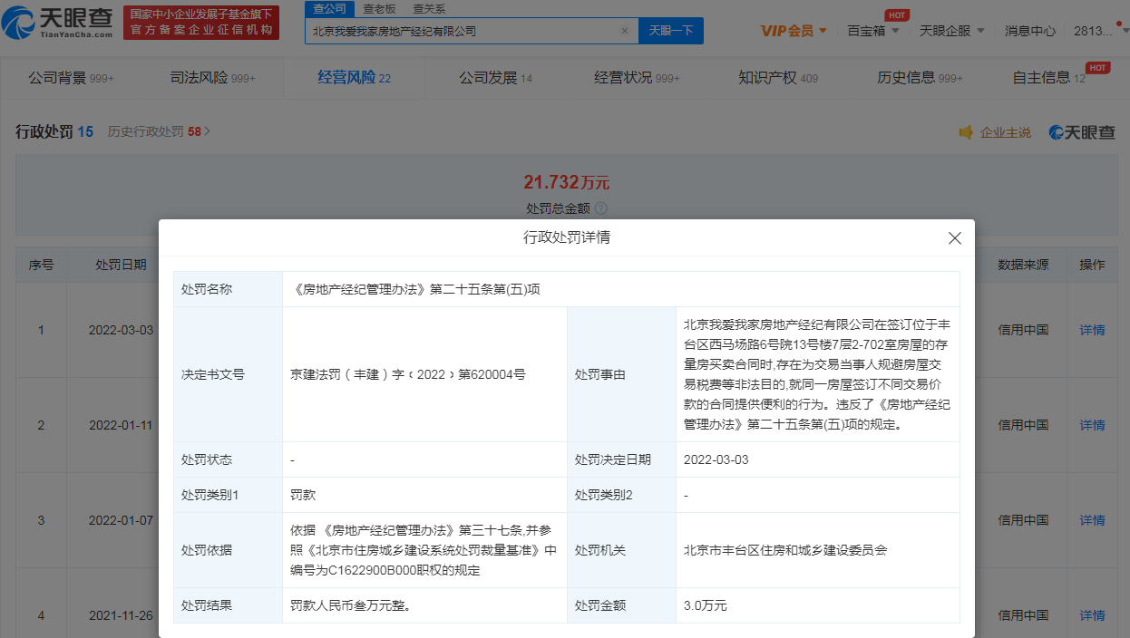
Task: Open the VIP会员 dropdown
Action: [794, 31]
